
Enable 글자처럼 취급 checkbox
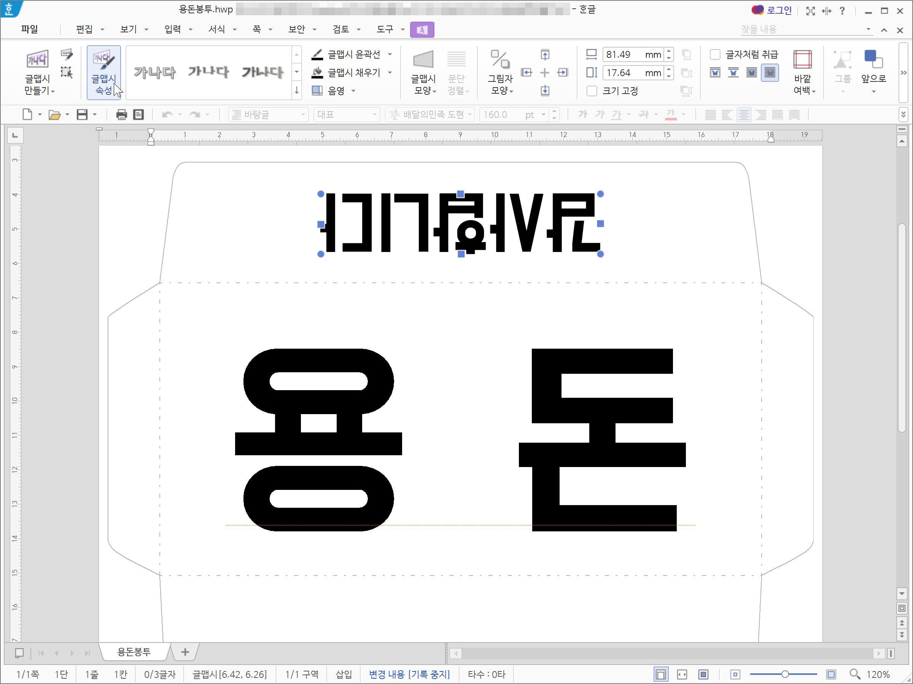click(x=715, y=54)
